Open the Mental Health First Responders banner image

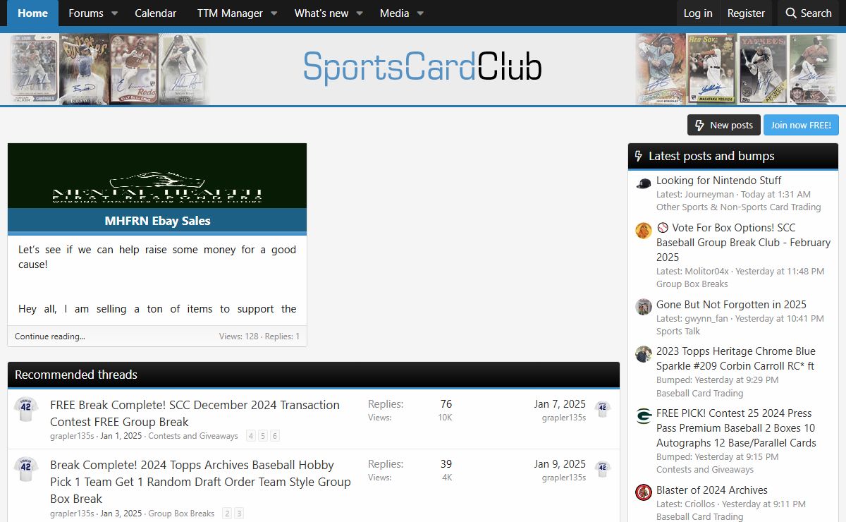[x=157, y=176]
